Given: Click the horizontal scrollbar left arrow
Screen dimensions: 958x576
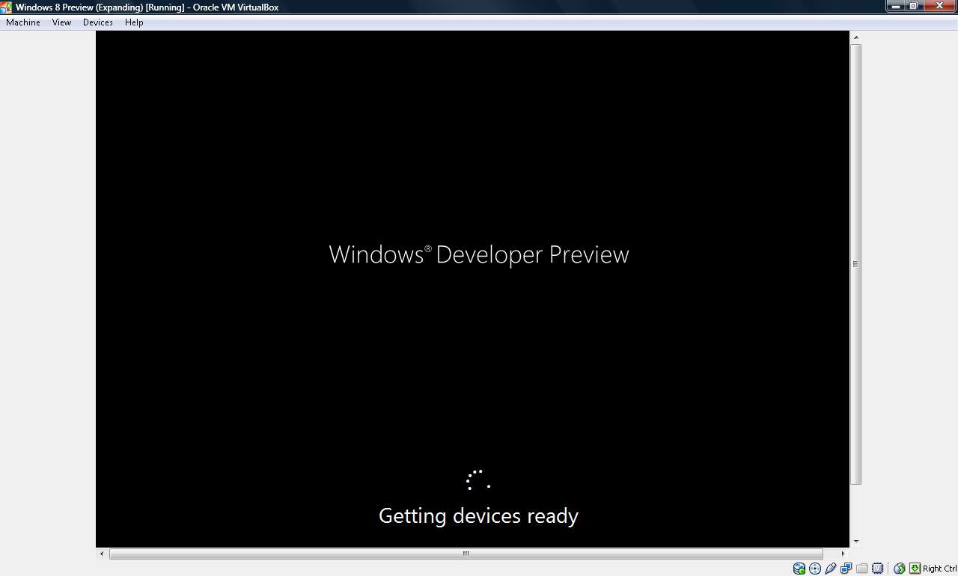Looking at the screenshot, I should pyautogui.click(x=103, y=554).
